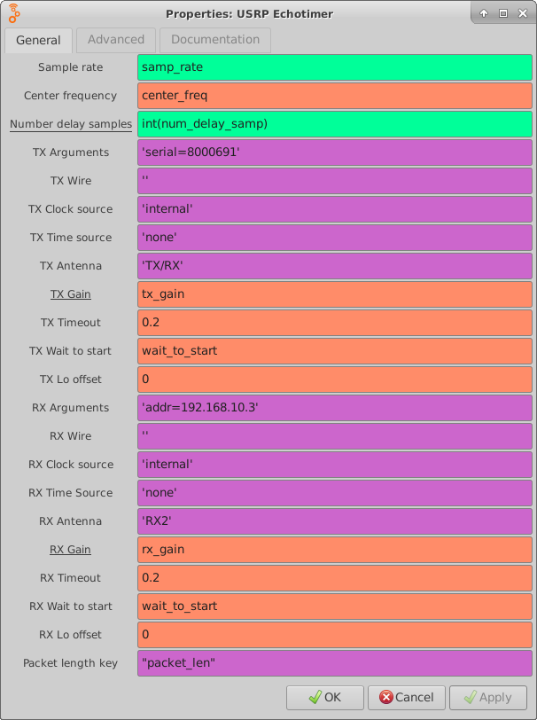The height and width of the screenshot is (720, 537).
Task: Switch to the Advanced tab
Action: tap(116, 40)
